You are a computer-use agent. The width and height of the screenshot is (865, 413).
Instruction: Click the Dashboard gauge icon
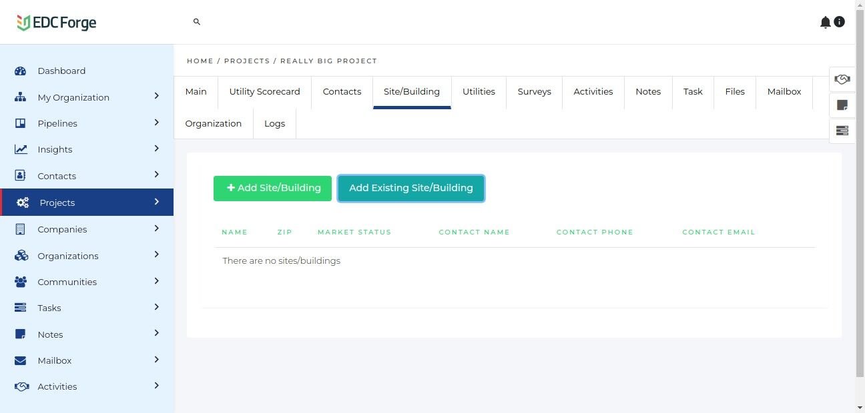click(x=20, y=71)
